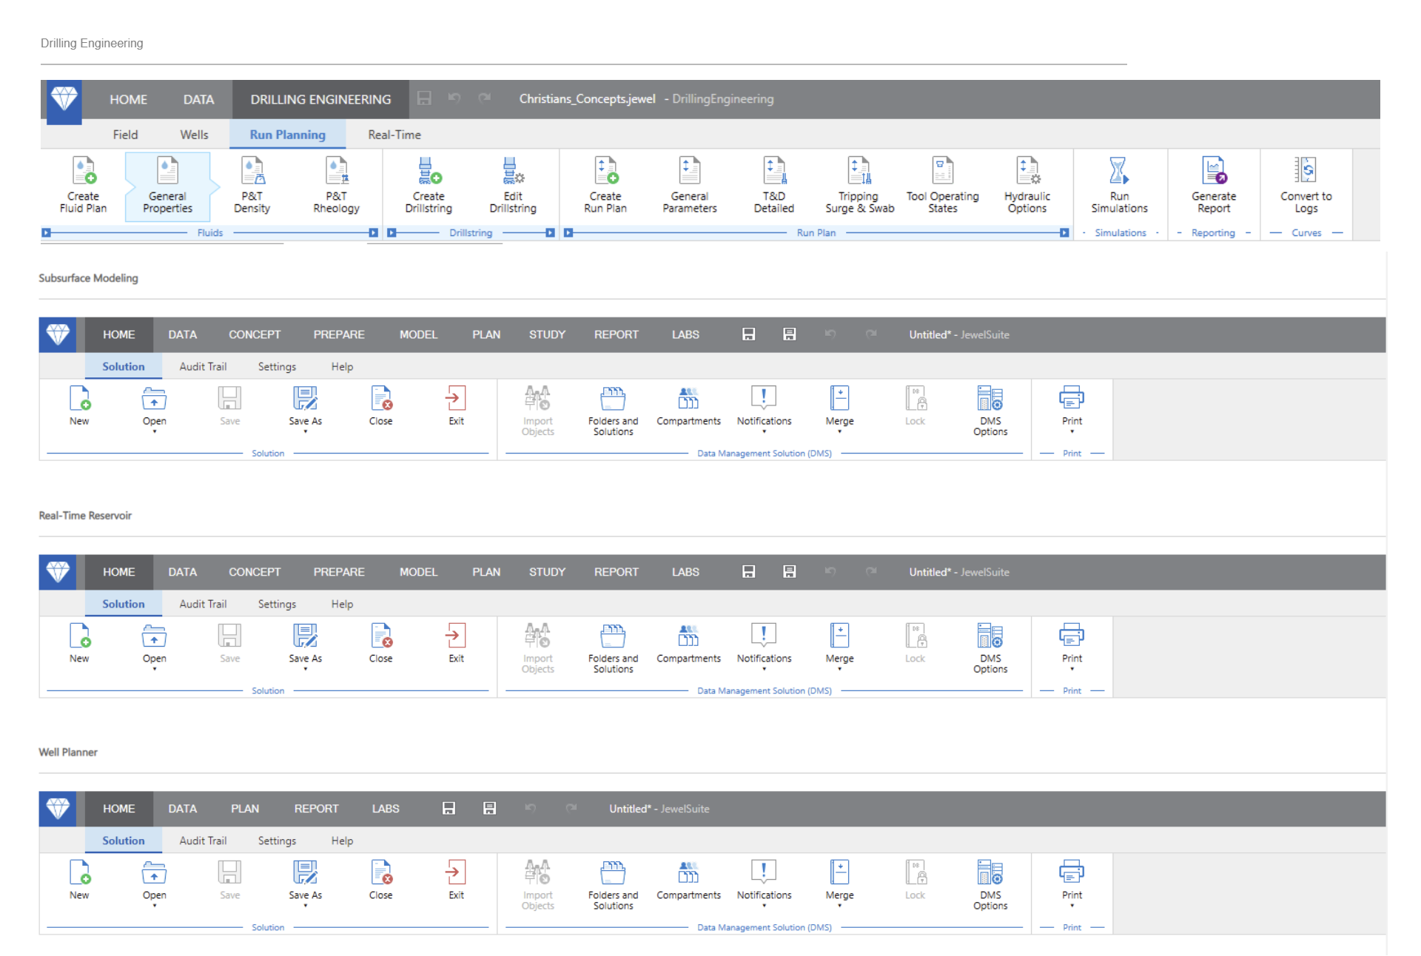The image size is (1421, 956).
Task: Open LABS tab in Well Planner bar
Action: coord(386,809)
